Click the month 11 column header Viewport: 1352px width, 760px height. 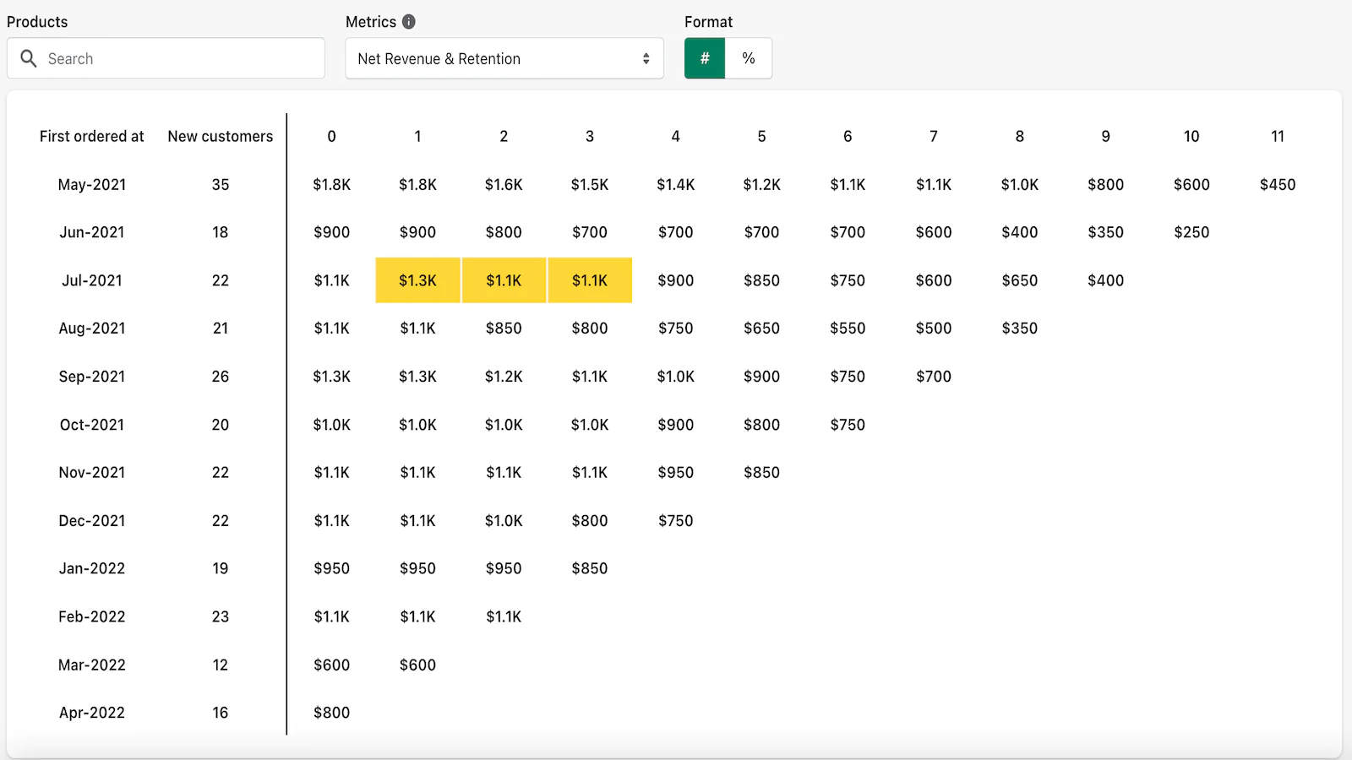[x=1277, y=136]
